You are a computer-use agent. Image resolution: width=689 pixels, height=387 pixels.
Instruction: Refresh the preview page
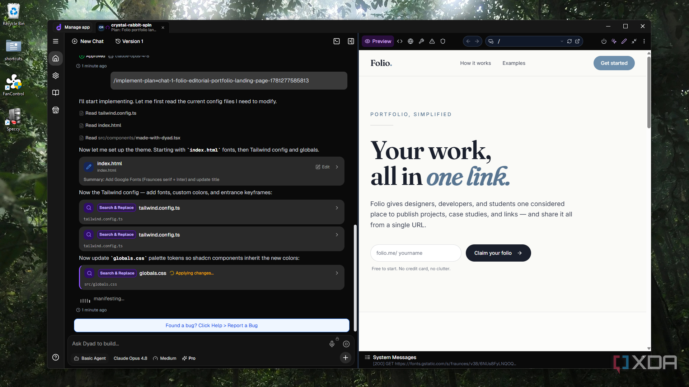(570, 41)
